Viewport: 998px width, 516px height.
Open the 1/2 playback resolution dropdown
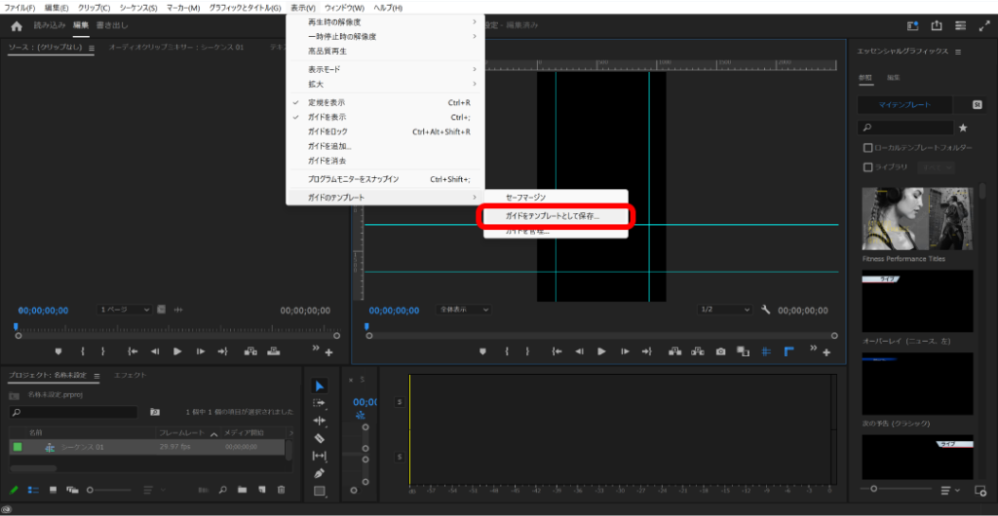(x=725, y=310)
